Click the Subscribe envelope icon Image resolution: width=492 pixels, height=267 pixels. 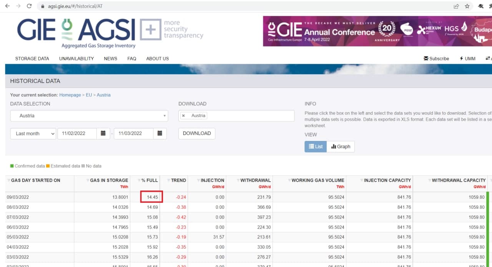pyautogui.click(x=426, y=58)
